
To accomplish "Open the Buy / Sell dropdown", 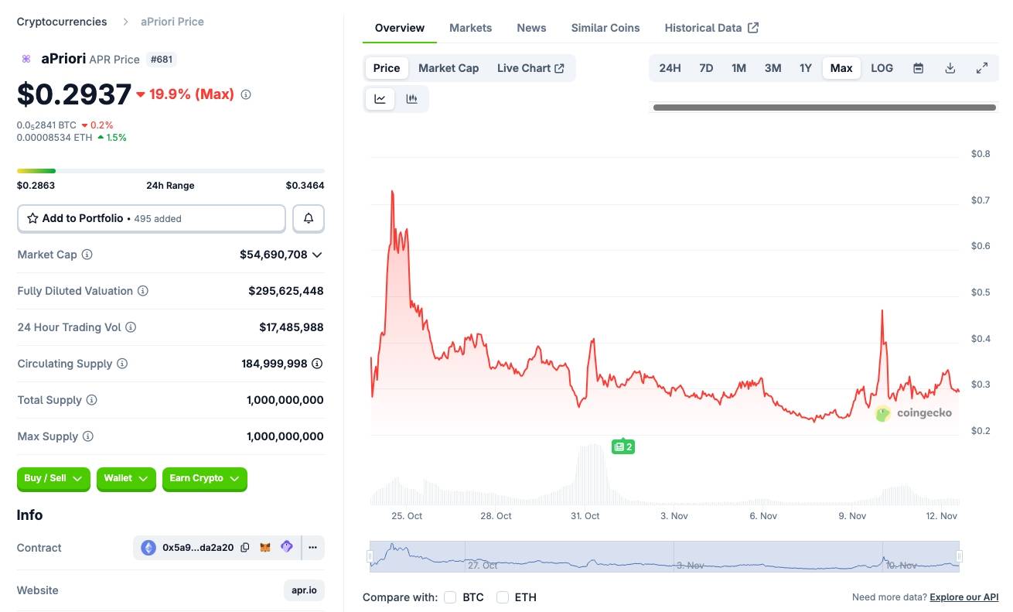I will click(x=53, y=479).
